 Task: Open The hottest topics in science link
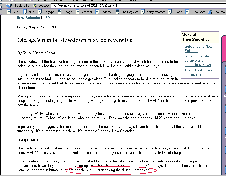pyautogui.click(x=201, y=72)
